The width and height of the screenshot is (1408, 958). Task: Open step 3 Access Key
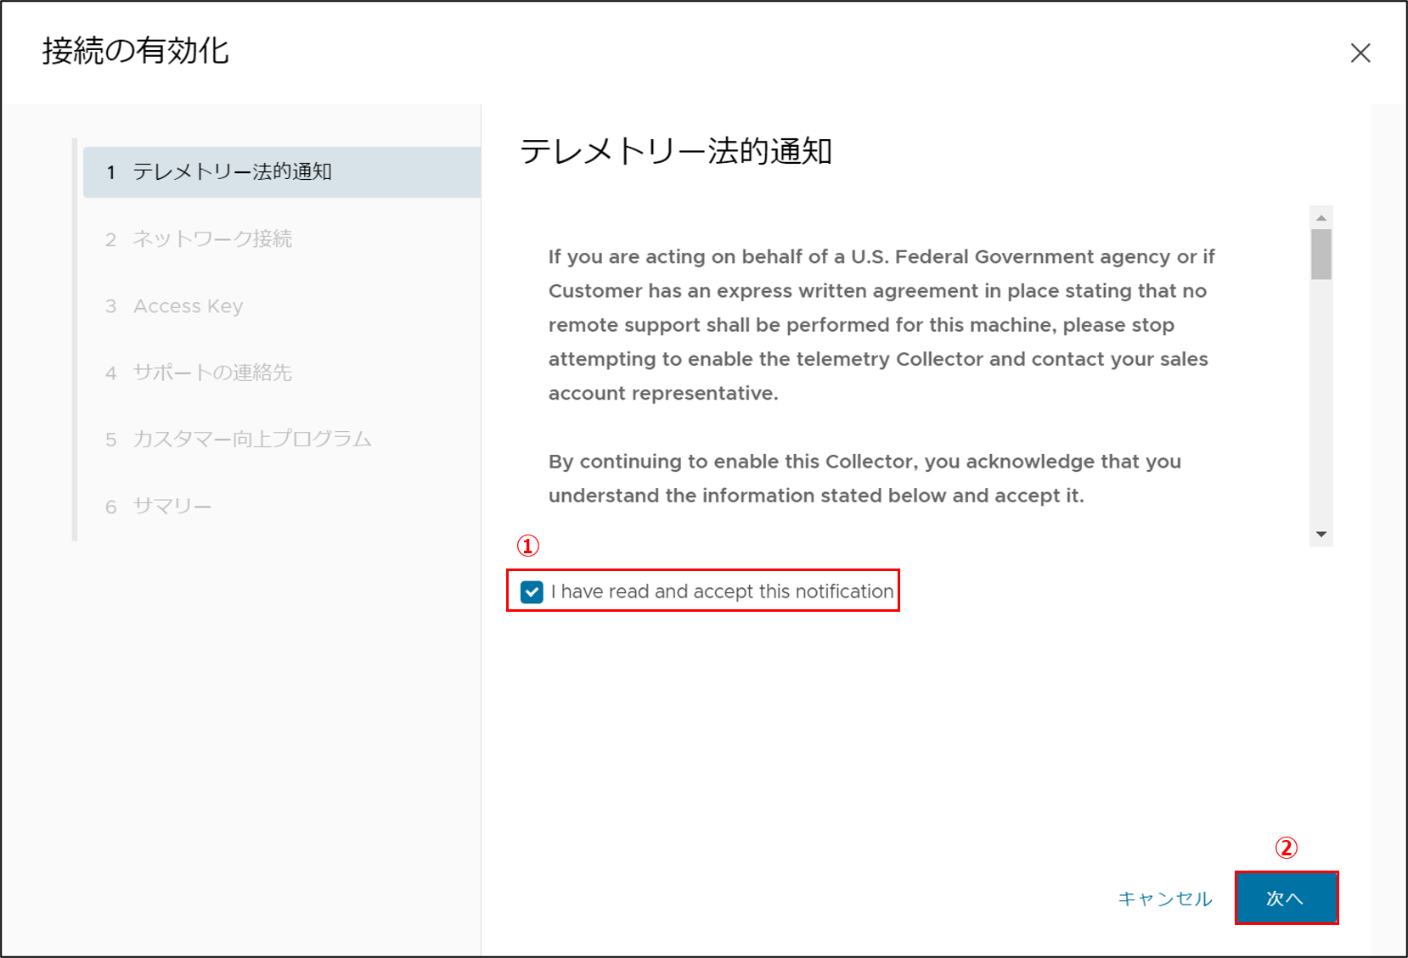(x=188, y=306)
